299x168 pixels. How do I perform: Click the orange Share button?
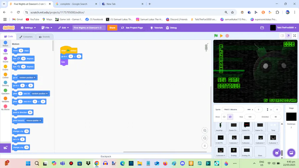coord(112,28)
